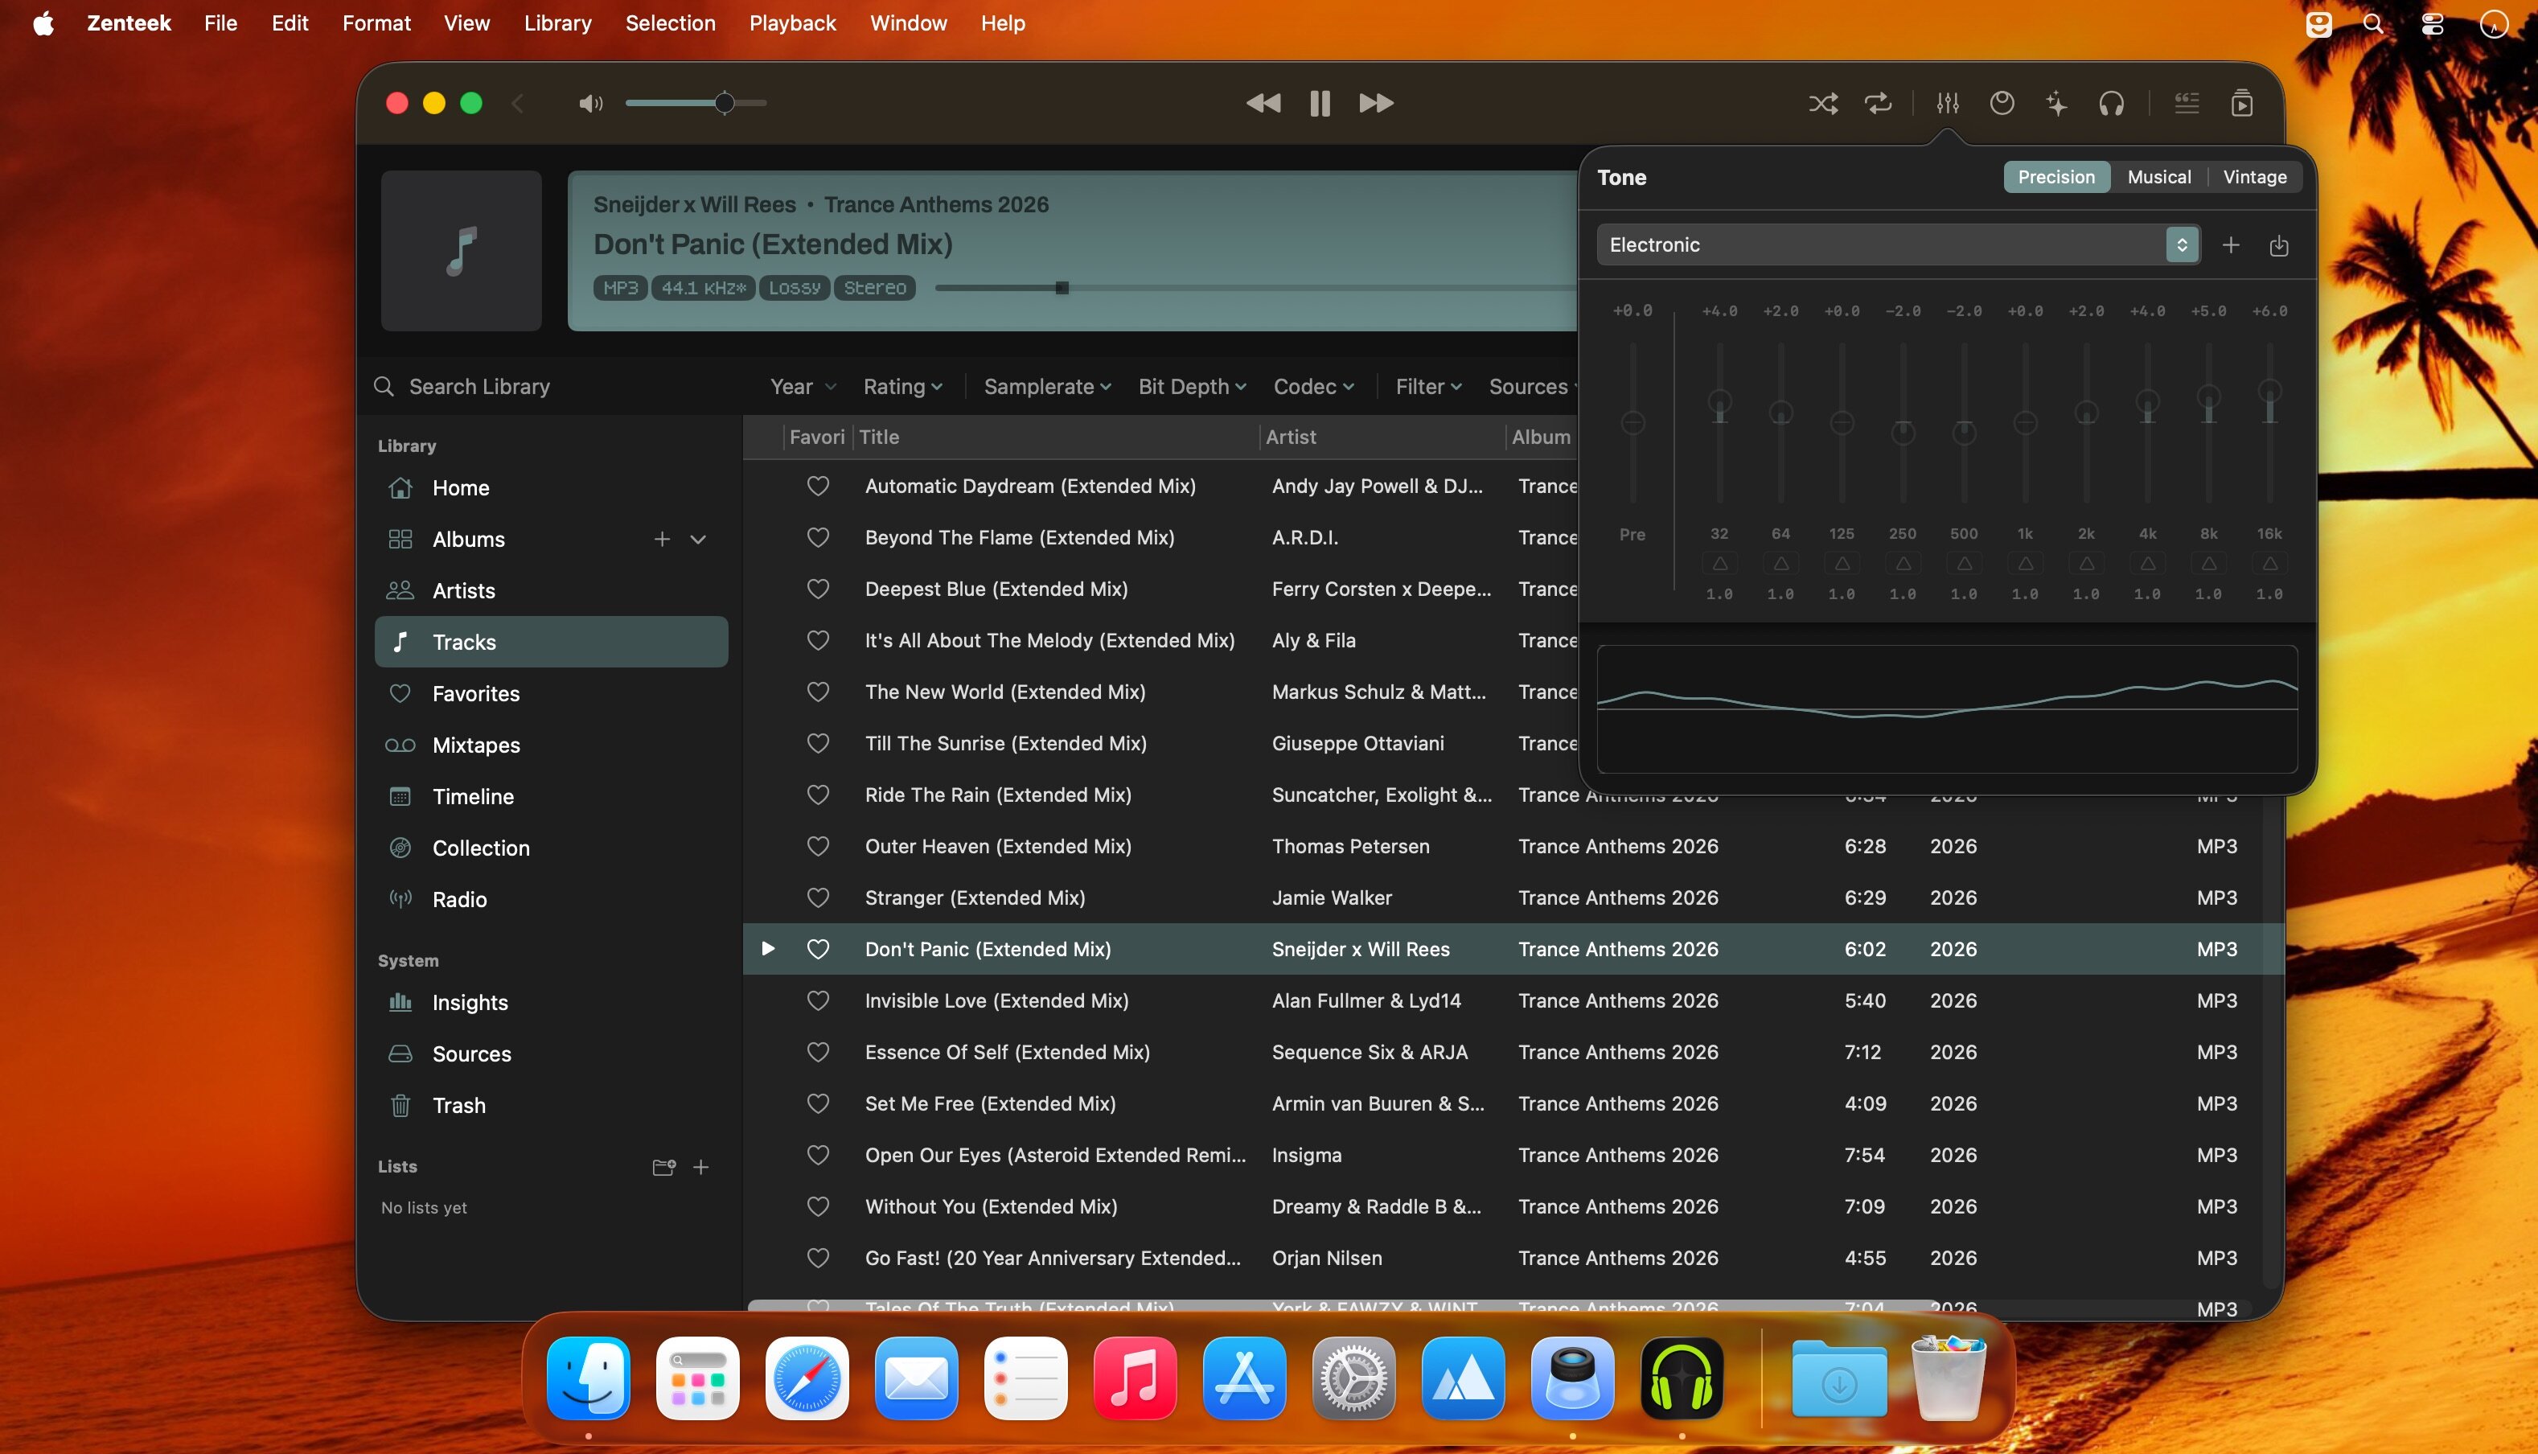Go to Artists in the sidebar

551,590
